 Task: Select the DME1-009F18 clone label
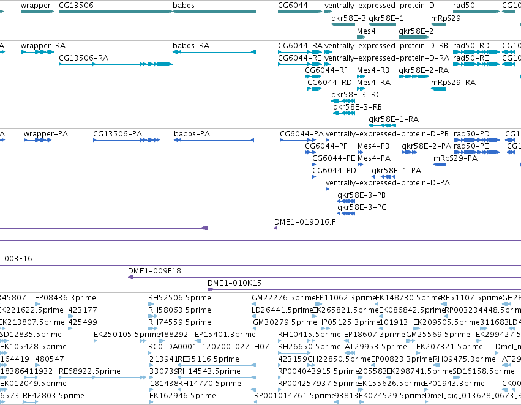point(154,271)
